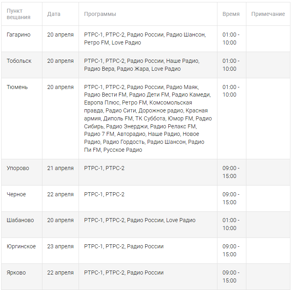
Task: Click the Тюмень programs list text
Action: click(148, 118)
